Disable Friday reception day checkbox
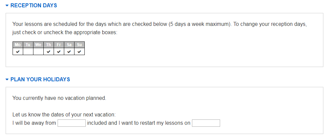This screenshot has height=138, width=328. click(59, 51)
